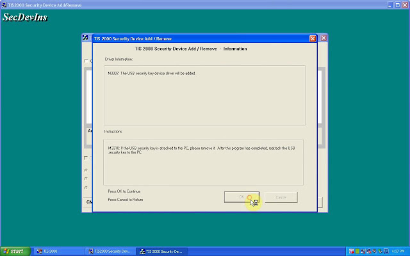Click the M3310 remove USB security key instruction
The width and height of the screenshot is (410, 256).
coord(201,150)
